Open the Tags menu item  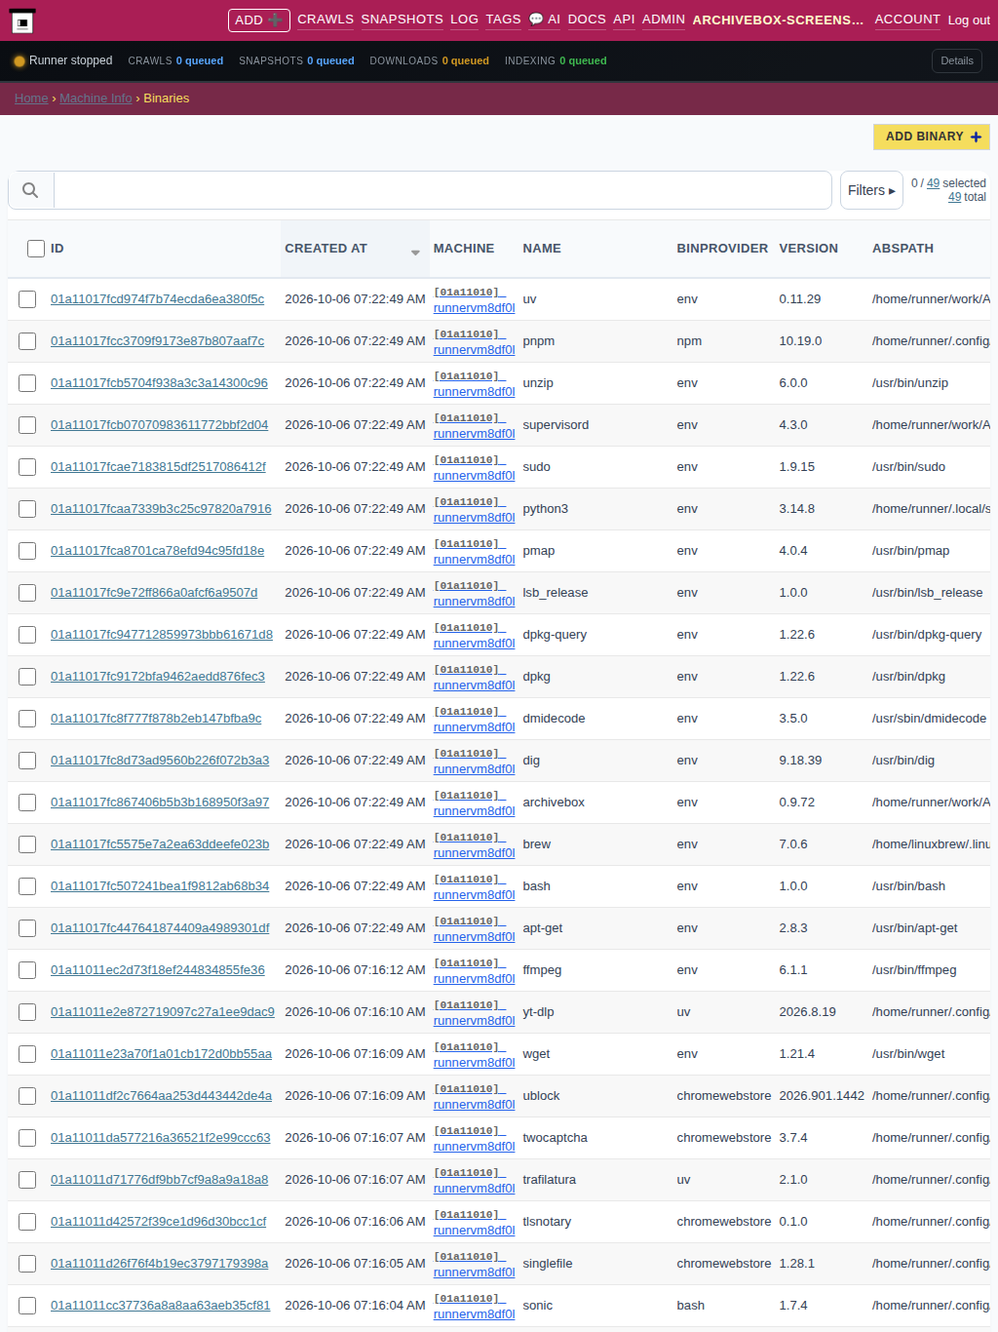coord(503,20)
